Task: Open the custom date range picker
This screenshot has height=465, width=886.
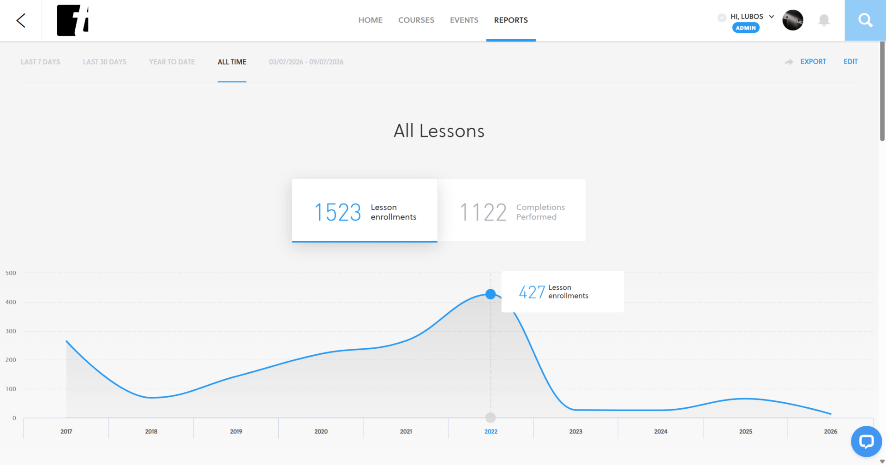Action: pyautogui.click(x=306, y=62)
